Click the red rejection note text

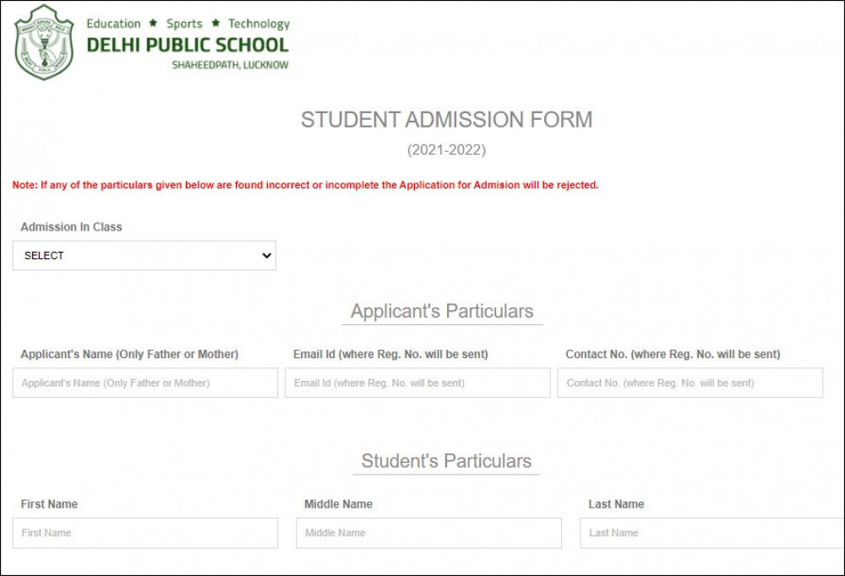(x=305, y=185)
